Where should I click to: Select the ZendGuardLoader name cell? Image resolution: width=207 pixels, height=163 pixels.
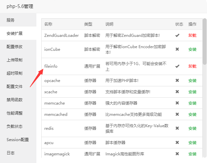coord(62,36)
